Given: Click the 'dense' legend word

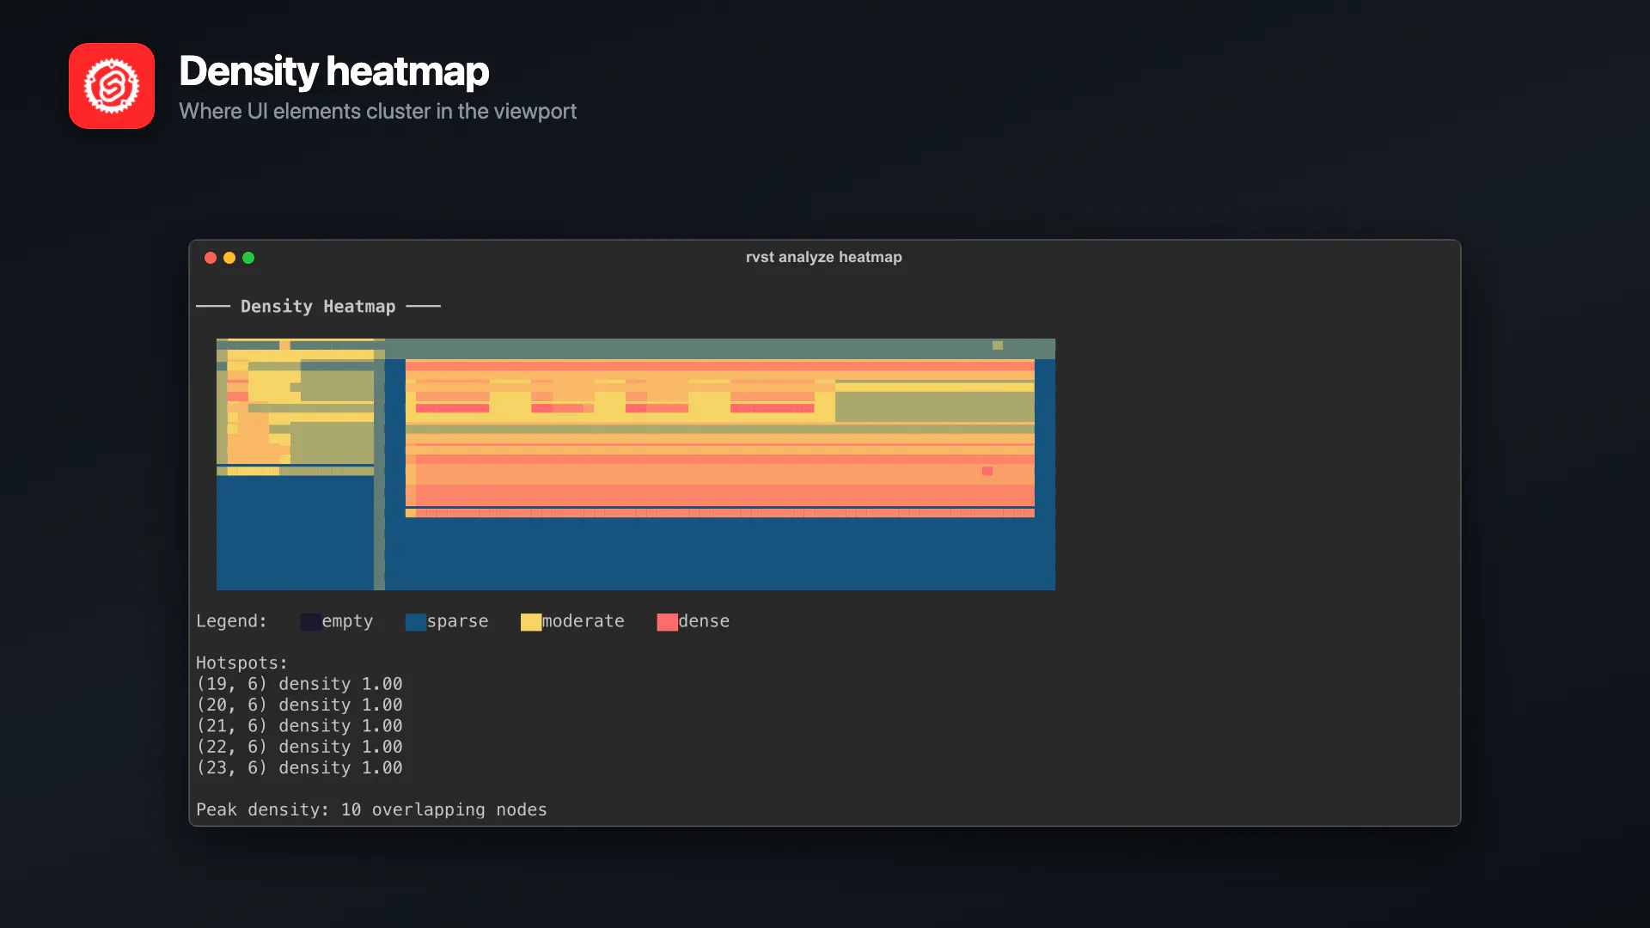Looking at the screenshot, I should pyautogui.click(x=704, y=620).
